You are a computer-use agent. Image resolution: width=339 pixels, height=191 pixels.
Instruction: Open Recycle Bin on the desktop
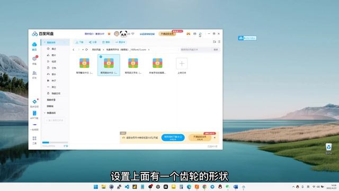tap(328, 149)
